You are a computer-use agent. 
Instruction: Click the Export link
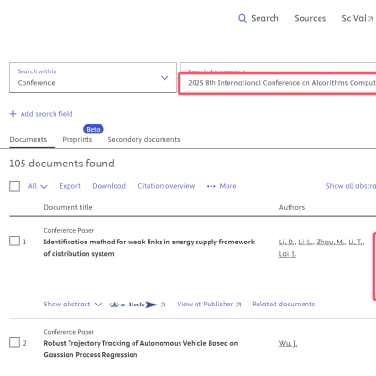coord(70,186)
